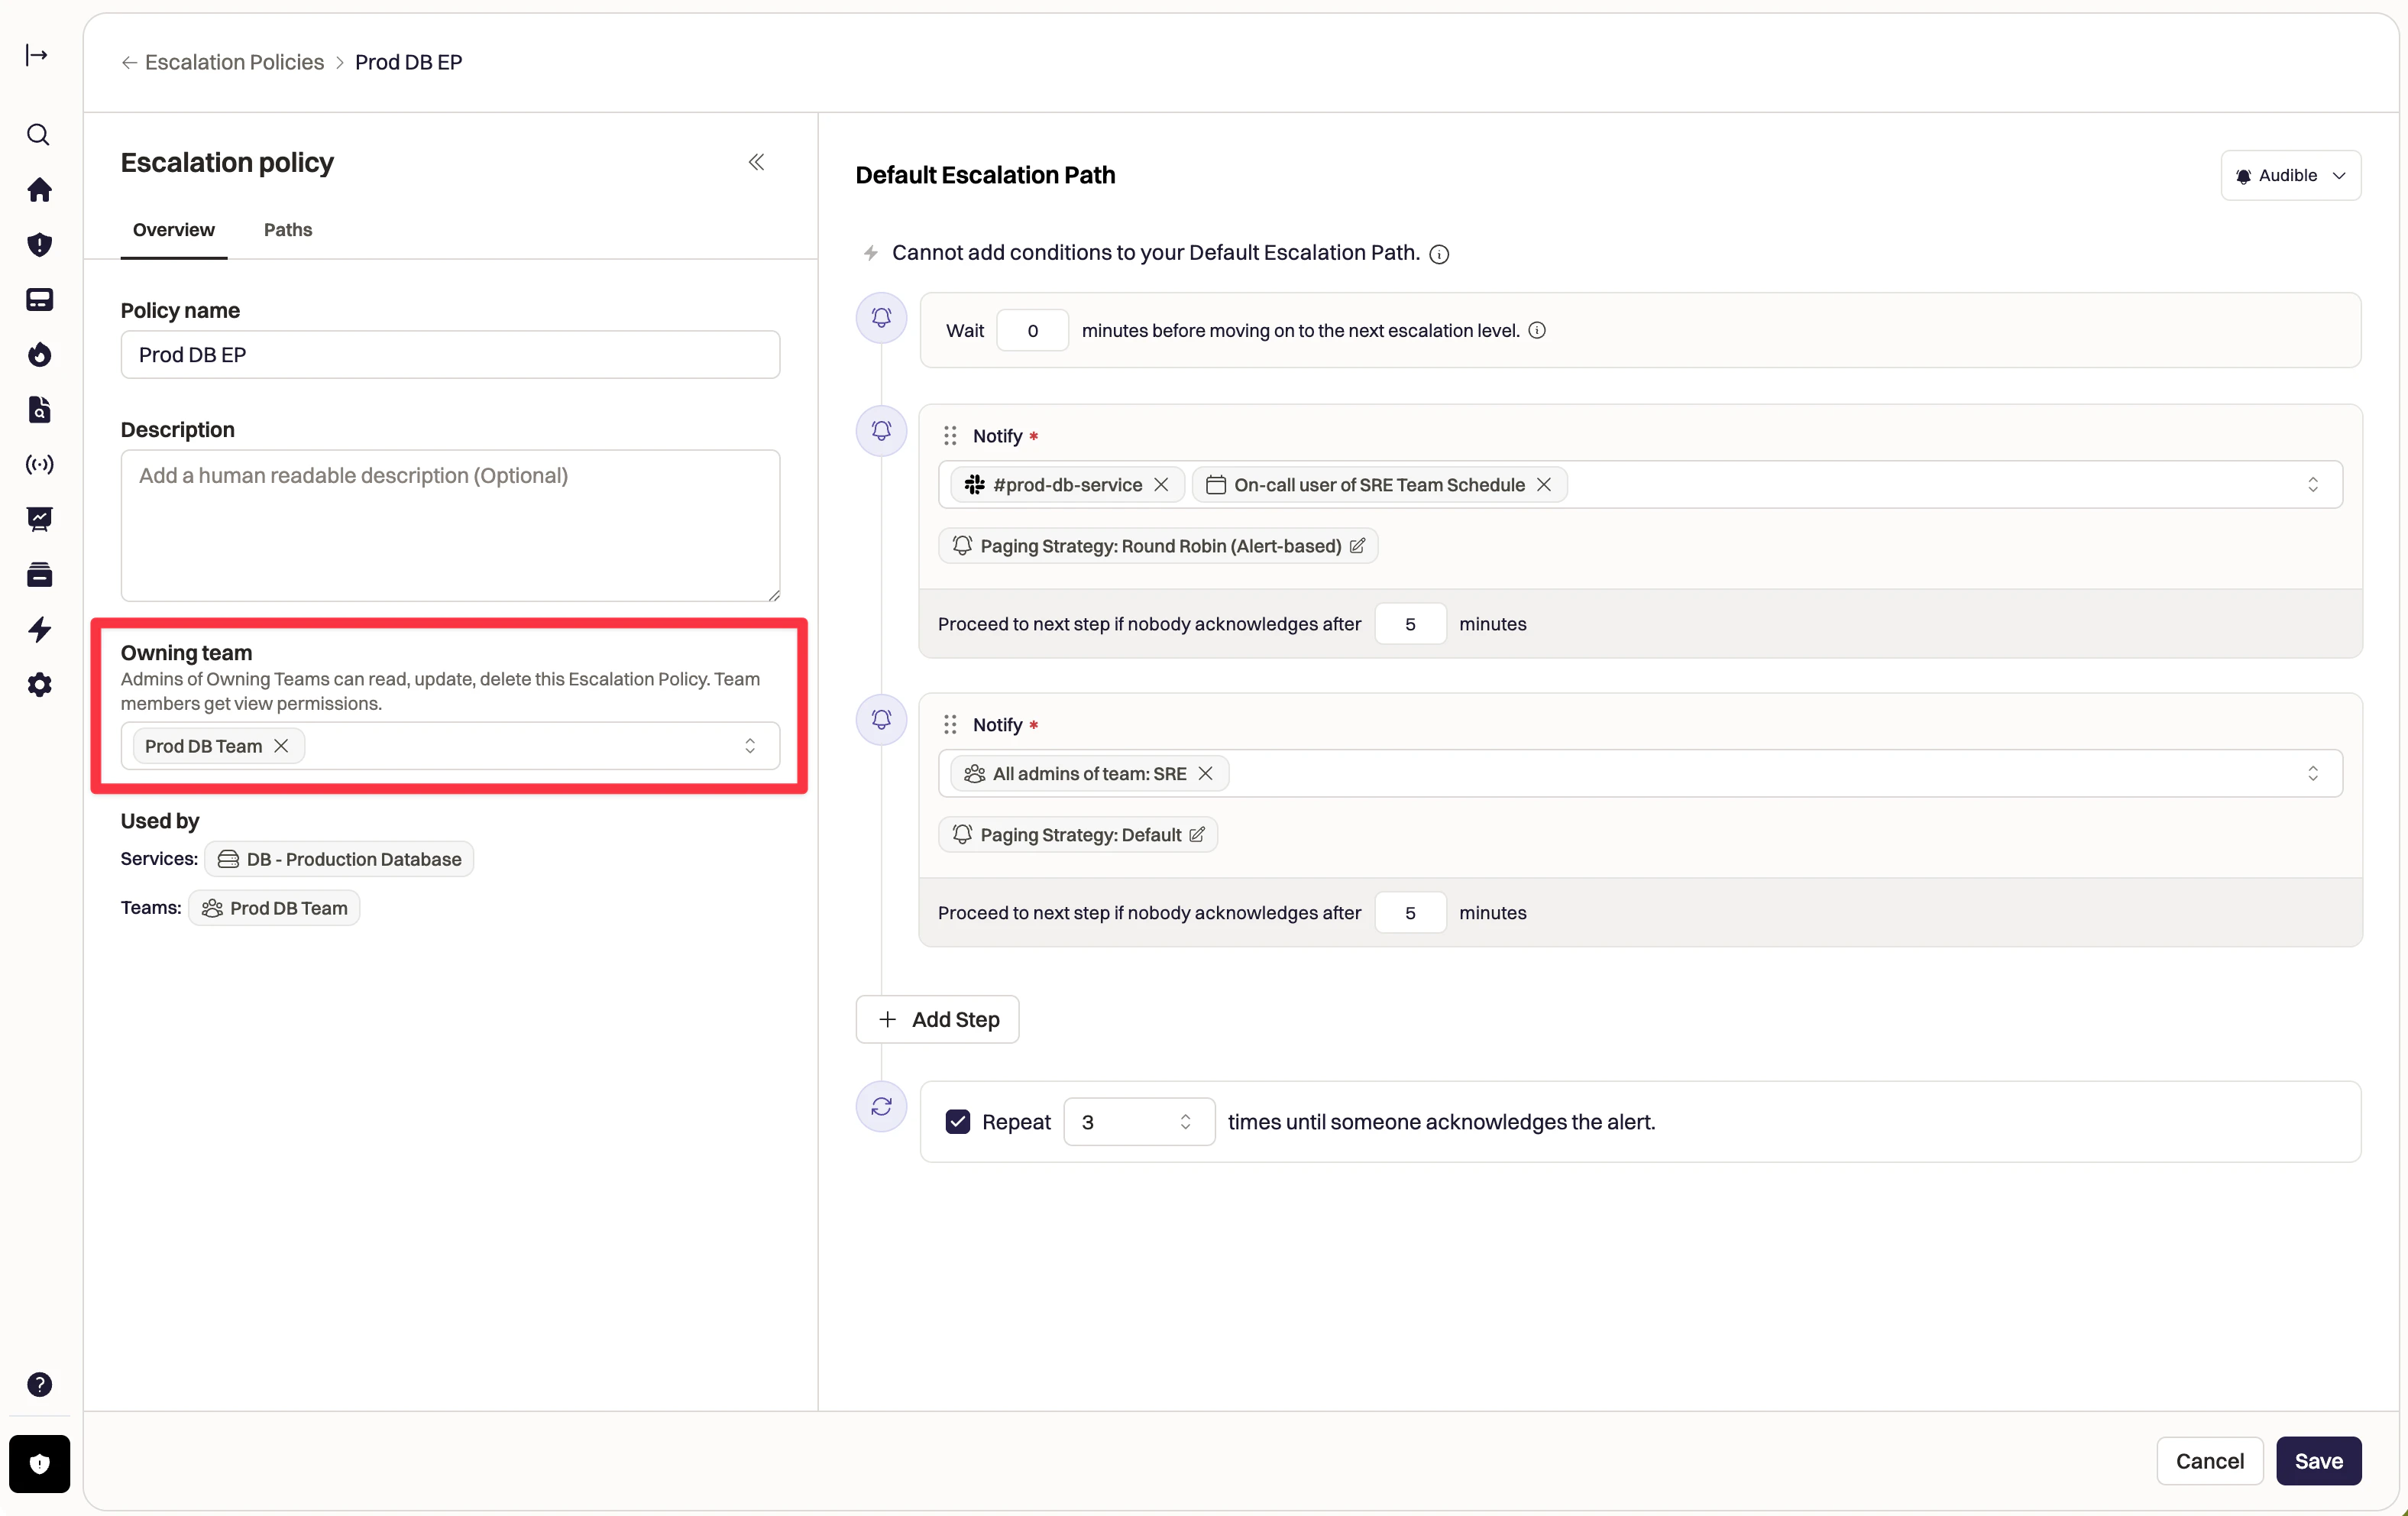Expand the Repeat times dropdown
This screenshot has height=1516, width=2408.
1185,1122
